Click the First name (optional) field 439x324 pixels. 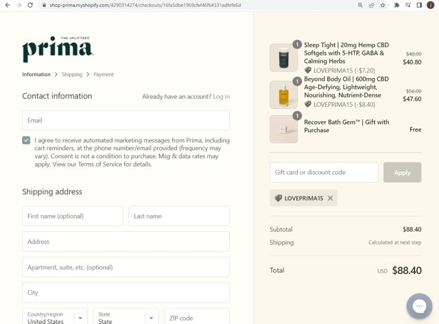click(73, 216)
